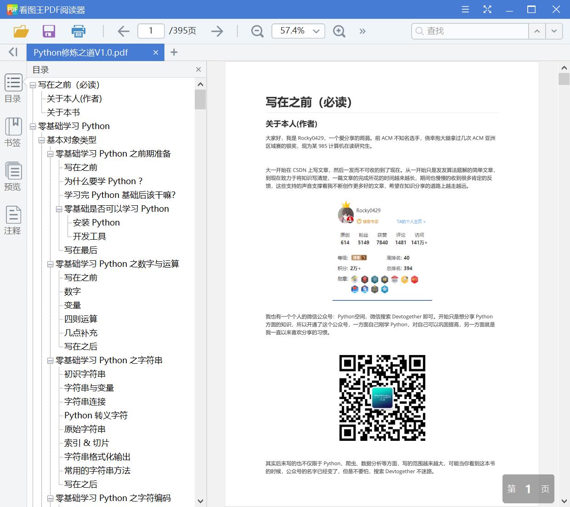Screen dimensions: 570x507
Task: Open the hamburger application menu
Action: pyautogui.click(x=465, y=9)
